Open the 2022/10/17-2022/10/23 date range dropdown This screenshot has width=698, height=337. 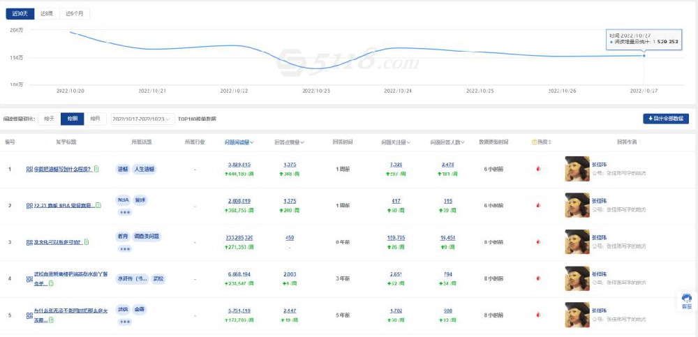pyautogui.click(x=141, y=119)
